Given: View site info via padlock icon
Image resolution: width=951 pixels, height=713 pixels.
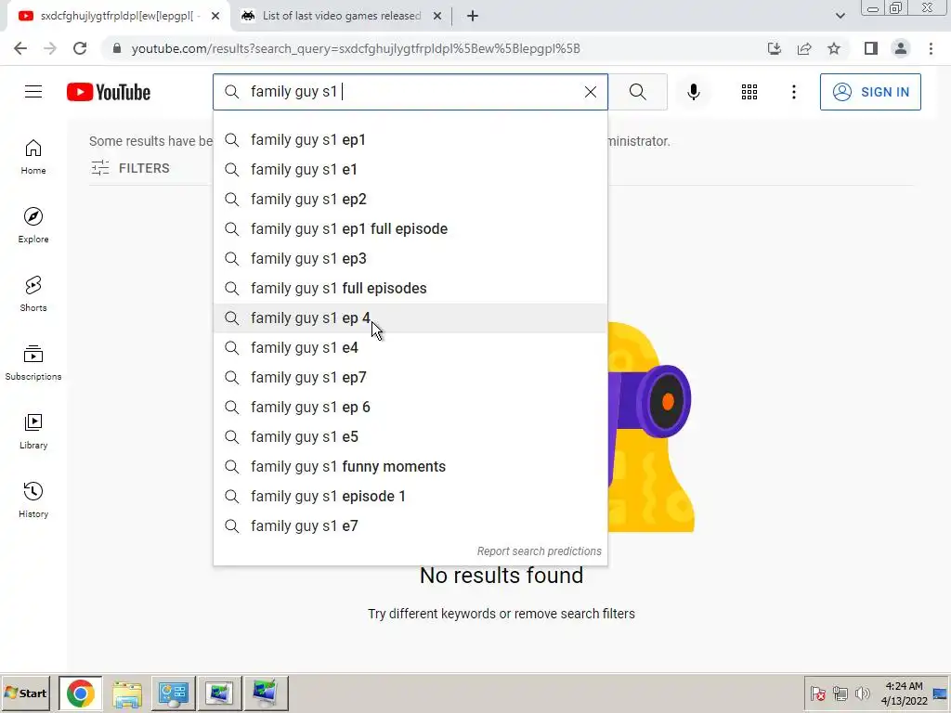Looking at the screenshot, I should 117,48.
